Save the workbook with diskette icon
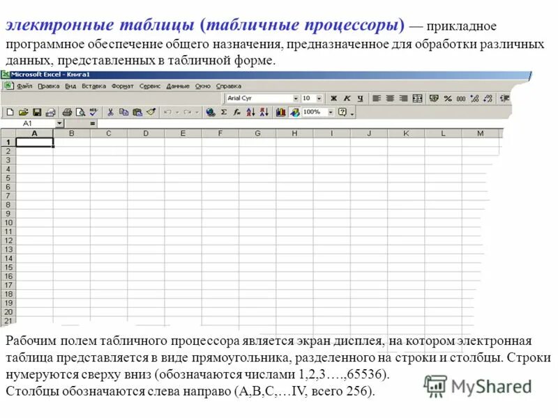558x418 pixels. tap(37, 112)
